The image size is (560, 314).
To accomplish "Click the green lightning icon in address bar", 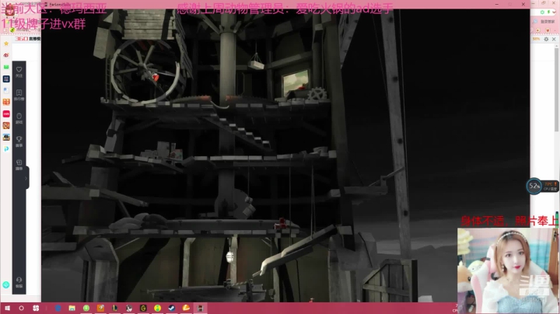I will click(548, 12).
